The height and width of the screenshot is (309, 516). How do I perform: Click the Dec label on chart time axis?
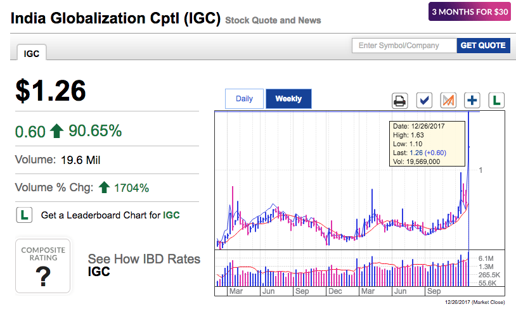click(x=335, y=291)
